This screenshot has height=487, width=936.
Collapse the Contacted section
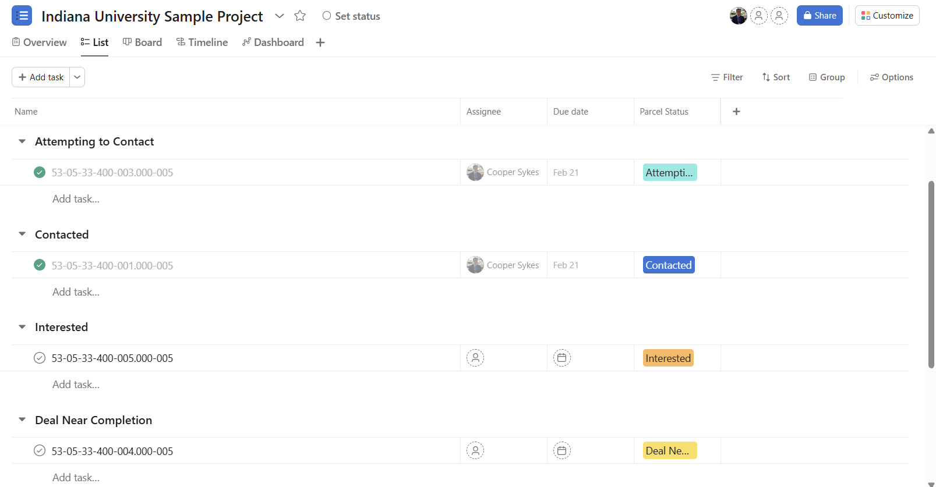click(22, 234)
